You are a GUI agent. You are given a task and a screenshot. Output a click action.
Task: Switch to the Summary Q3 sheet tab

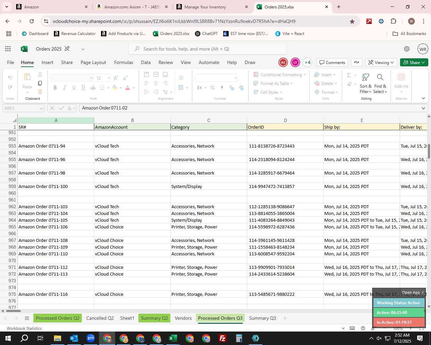(262, 318)
